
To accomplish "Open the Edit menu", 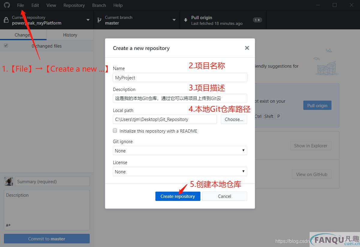I will click(x=35, y=5).
